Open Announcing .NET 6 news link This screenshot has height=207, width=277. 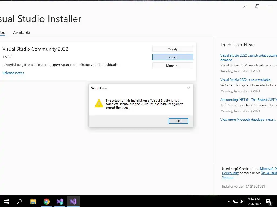pos(249,100)
